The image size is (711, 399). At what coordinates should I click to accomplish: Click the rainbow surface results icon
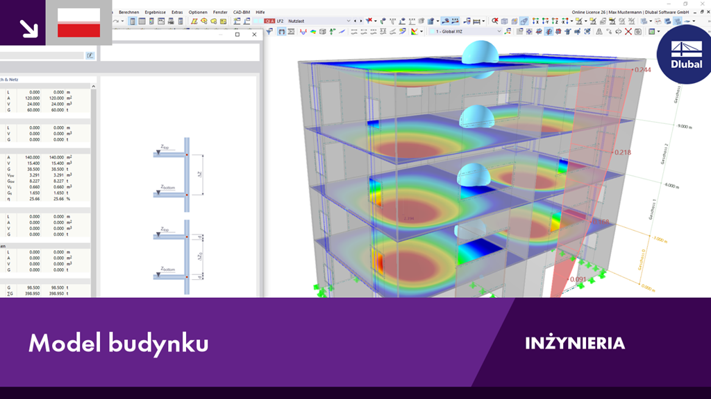click(313, 31)
